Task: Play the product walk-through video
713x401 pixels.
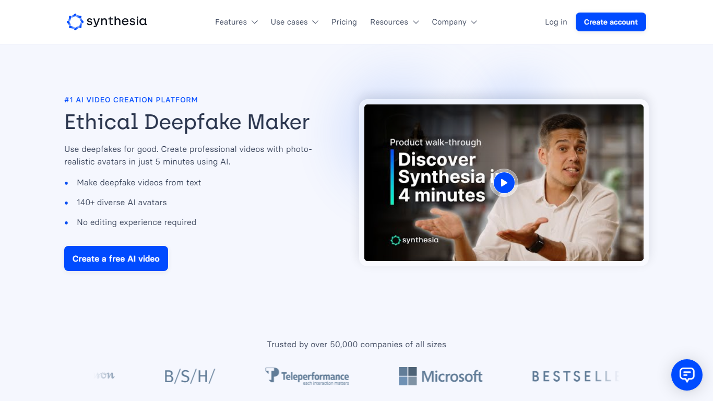Action: (504, 183)
